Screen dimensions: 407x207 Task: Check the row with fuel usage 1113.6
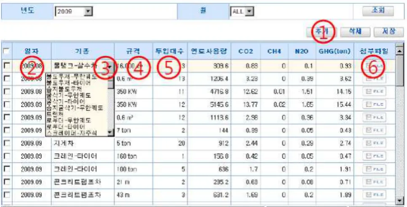point(6,118)
